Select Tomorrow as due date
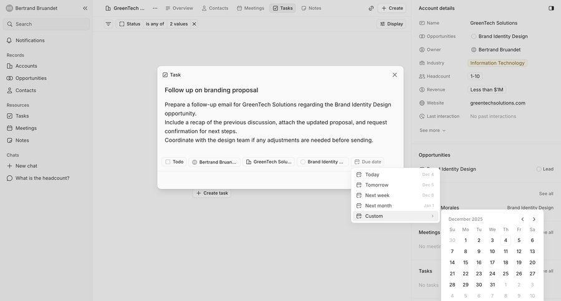Screen dimensions: 561x301 click(x=395, y=185)
